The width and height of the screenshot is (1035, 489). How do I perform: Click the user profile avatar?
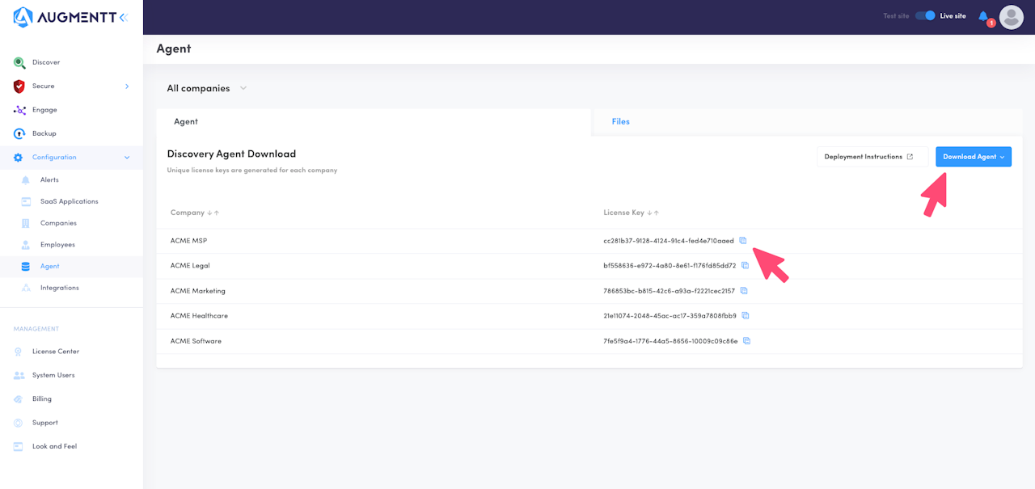[x=1011, y=17]
